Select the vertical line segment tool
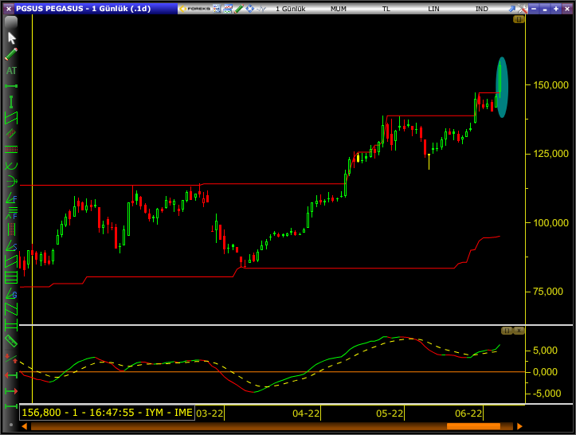Screen dimensions: 576x435 11,102
